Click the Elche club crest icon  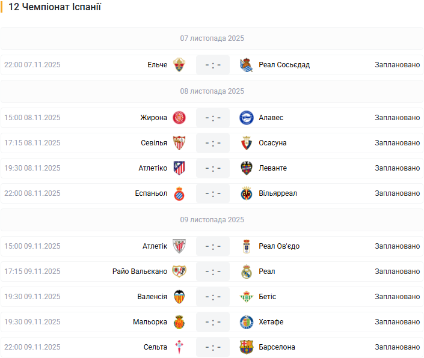tap(179, 65)
